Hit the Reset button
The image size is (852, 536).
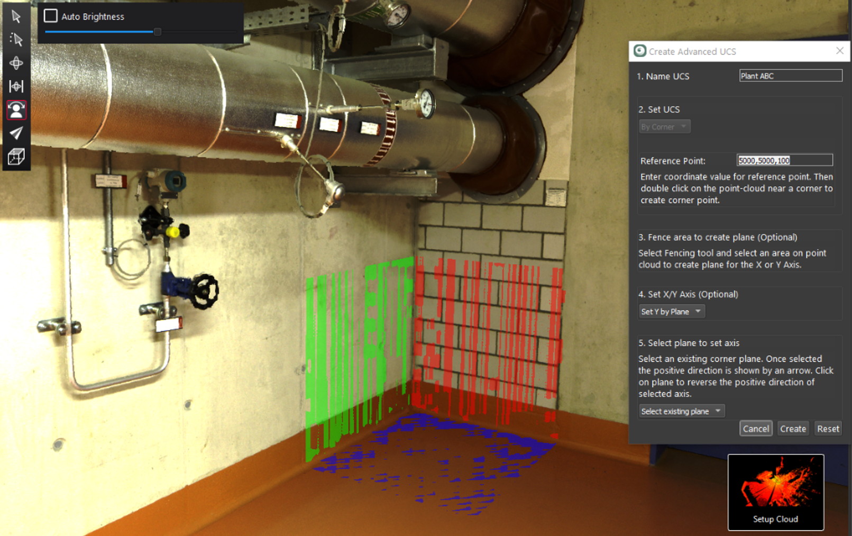click(x=828, y=429)
